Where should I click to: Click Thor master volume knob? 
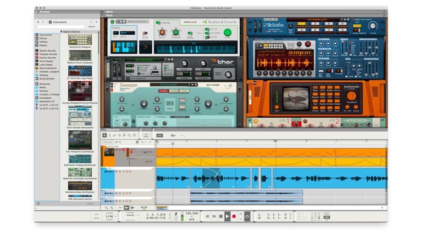click(x=228, y=75)
